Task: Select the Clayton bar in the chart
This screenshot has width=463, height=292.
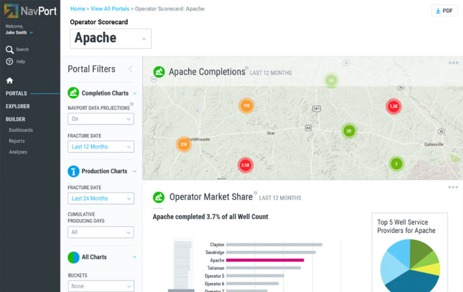Action: pos(274,245)
